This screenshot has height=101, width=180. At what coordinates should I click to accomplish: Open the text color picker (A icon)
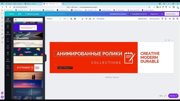(71, 19)
